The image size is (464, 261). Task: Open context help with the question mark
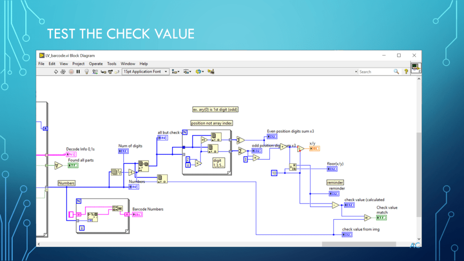[406, 72]
